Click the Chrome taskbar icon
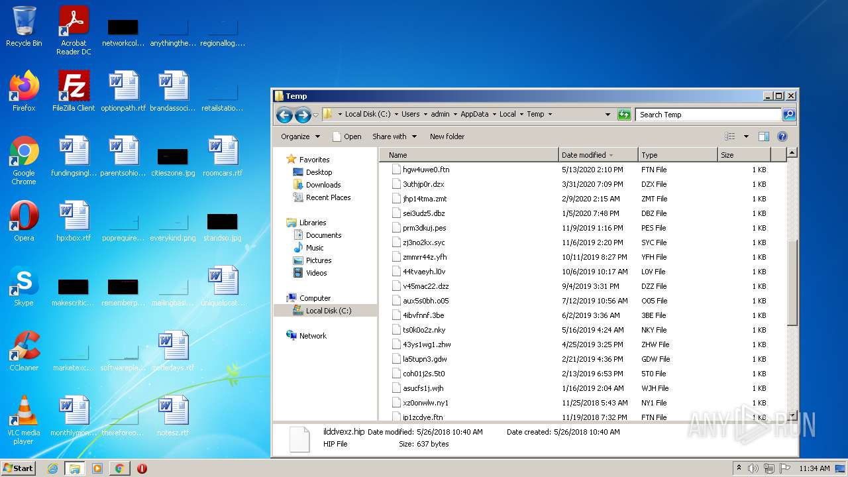Viewport: 848px width, 477px height. click(x=119, y=468)
